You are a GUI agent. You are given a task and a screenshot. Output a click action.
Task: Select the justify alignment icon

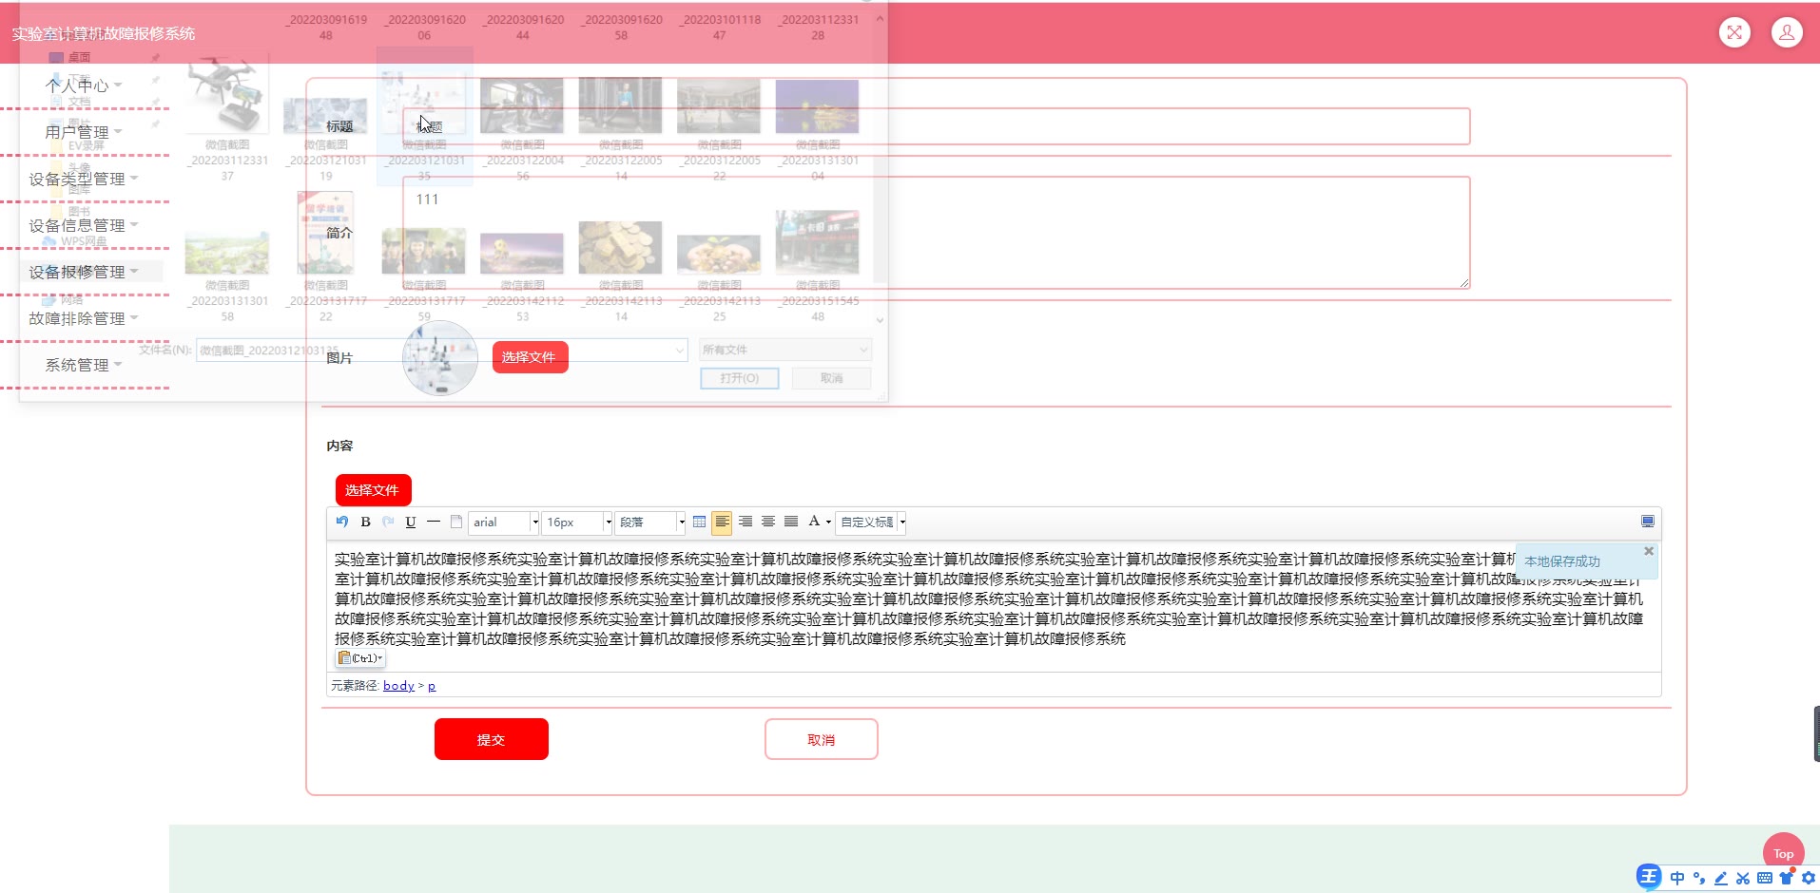click(791, 522)
